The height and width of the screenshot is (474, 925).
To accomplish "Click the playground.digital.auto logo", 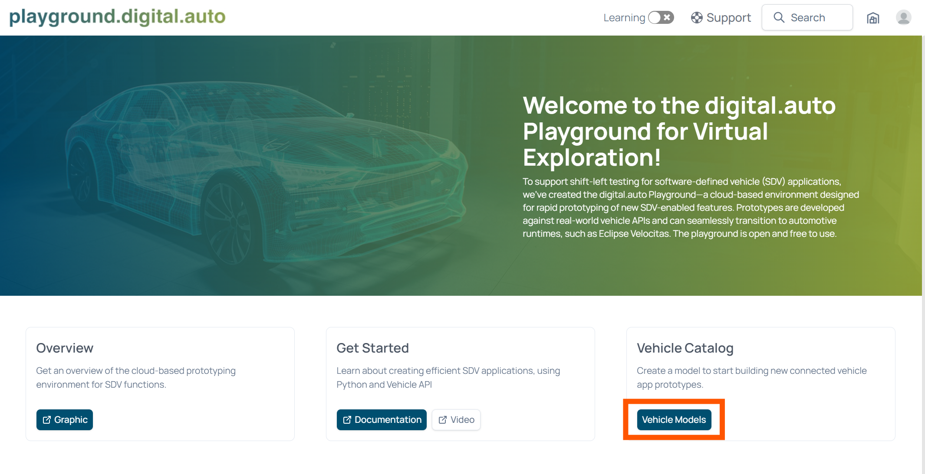I will pyautogui.click(x=117, y=17).
